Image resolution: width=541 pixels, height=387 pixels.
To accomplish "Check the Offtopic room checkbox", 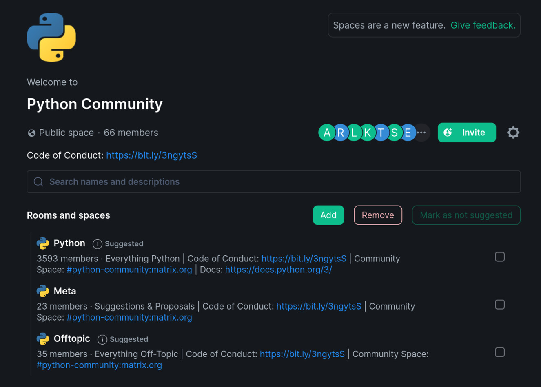I will click(499, 352).
